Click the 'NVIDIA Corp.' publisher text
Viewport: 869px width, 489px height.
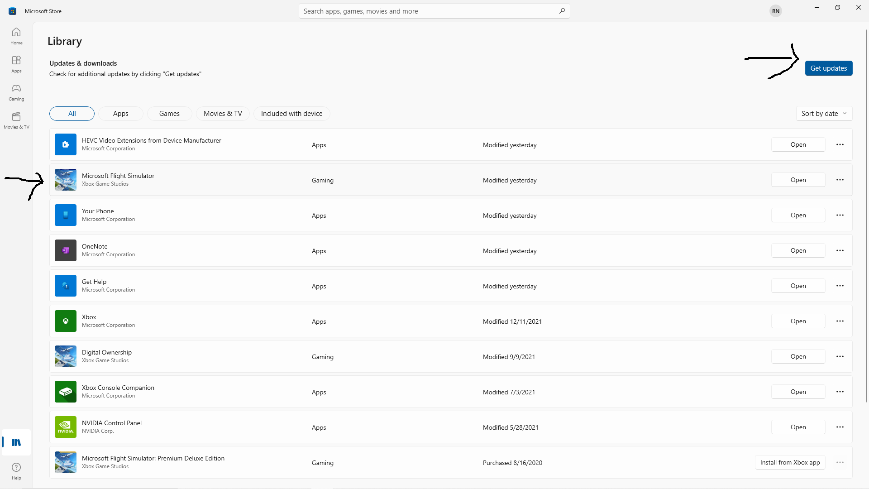(98, 431)
